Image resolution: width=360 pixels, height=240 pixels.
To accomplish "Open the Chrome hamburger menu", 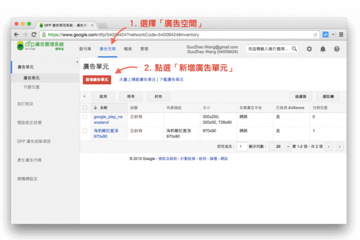I will tap(341, 35).
